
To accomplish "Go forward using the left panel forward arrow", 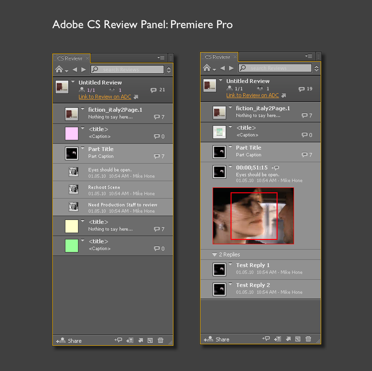I will pos(83,69).
